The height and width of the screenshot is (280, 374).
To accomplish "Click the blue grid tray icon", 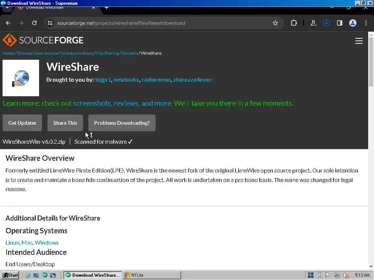I will coord(310,275).
